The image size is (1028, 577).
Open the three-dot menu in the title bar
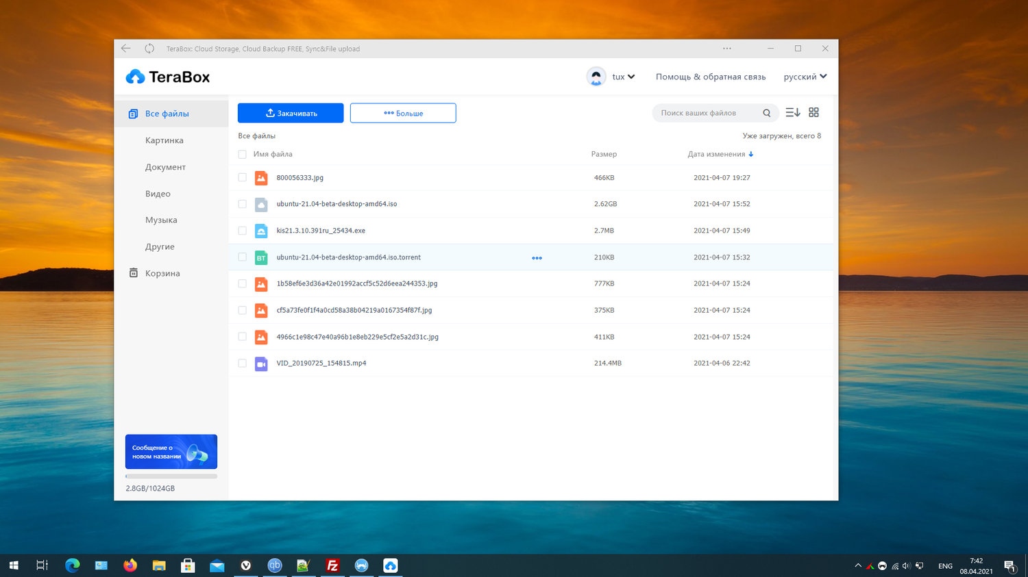click(x=727, y=49)
